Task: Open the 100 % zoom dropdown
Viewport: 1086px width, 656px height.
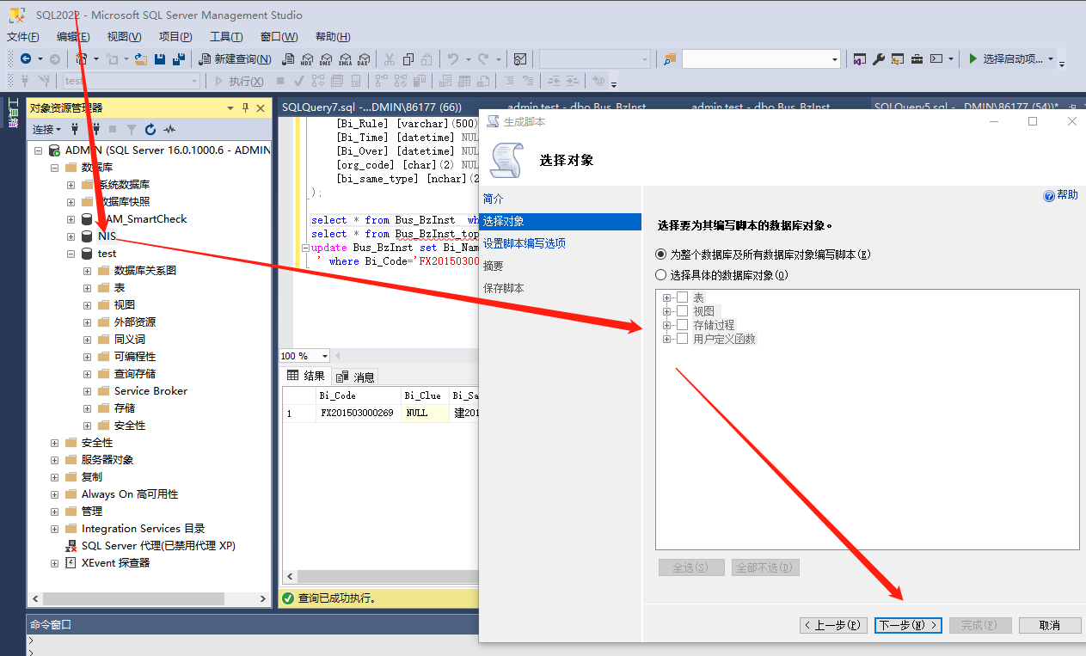Action: (324, 356)
